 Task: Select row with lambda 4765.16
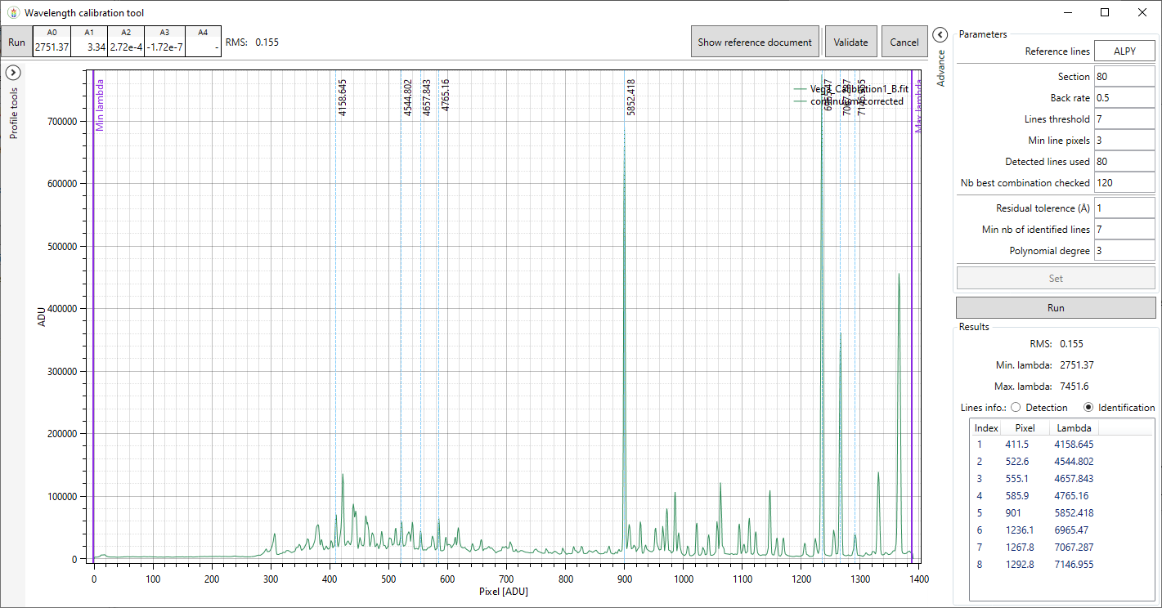1061,496
